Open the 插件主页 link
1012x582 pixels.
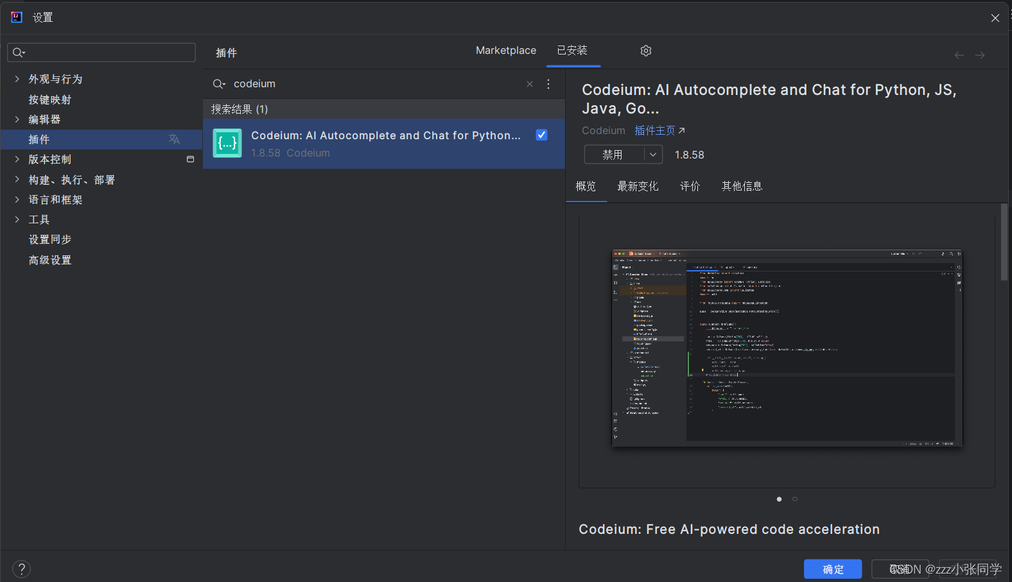[659, 131]
